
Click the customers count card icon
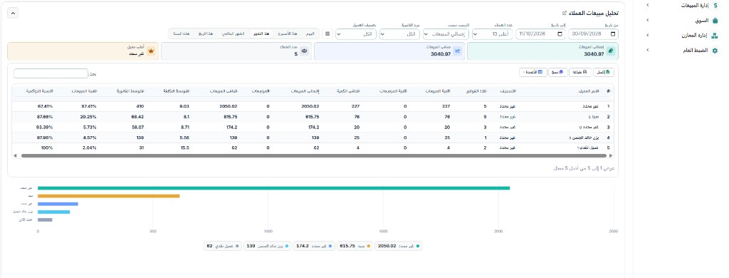point(305,51)
